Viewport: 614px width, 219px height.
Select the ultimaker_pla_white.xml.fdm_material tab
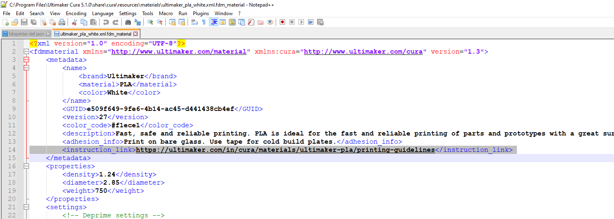tap(96, 34)
